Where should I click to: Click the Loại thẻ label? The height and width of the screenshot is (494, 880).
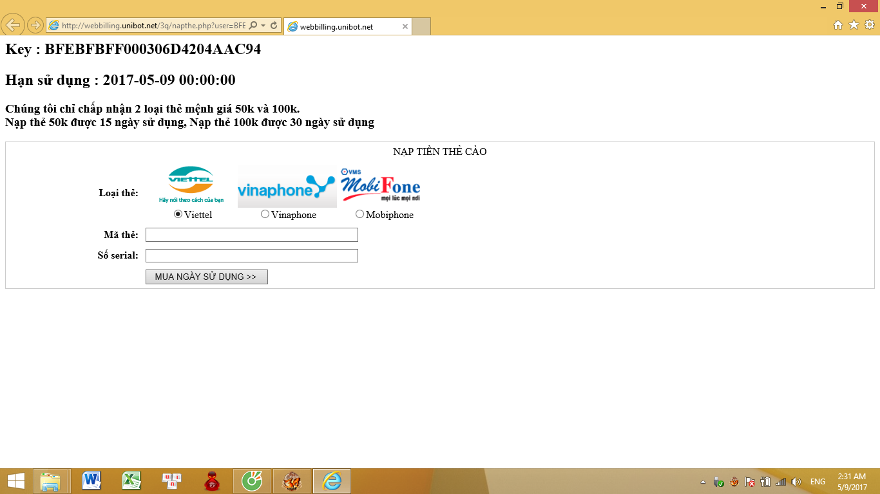[119, 193]
